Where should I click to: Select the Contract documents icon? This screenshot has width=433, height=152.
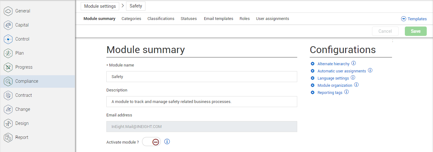(8, 96)
